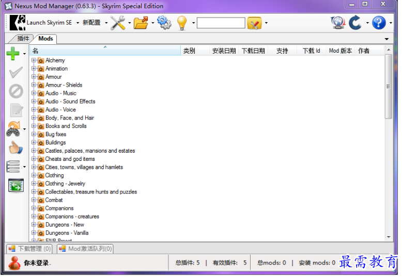Open the Mod激活队列(0) bottom tab
The height and width of the screenshot is (278, 402).
[x=85, y=249]
